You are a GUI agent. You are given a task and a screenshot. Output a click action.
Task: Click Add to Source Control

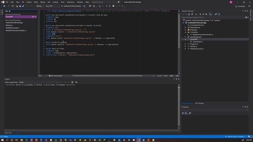tap(235, 137)
